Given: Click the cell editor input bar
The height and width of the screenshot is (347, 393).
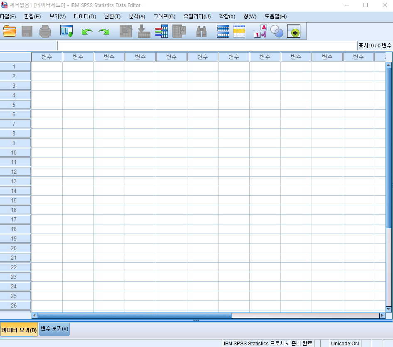Looking at the screenshot, I should pyautogui.click(x=206, y=46).
